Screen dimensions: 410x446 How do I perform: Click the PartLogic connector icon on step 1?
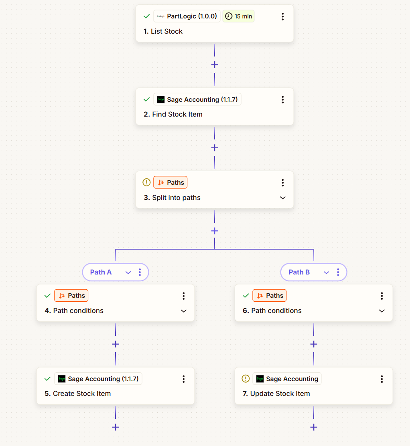pyautogui.click(x=160, y=16)
